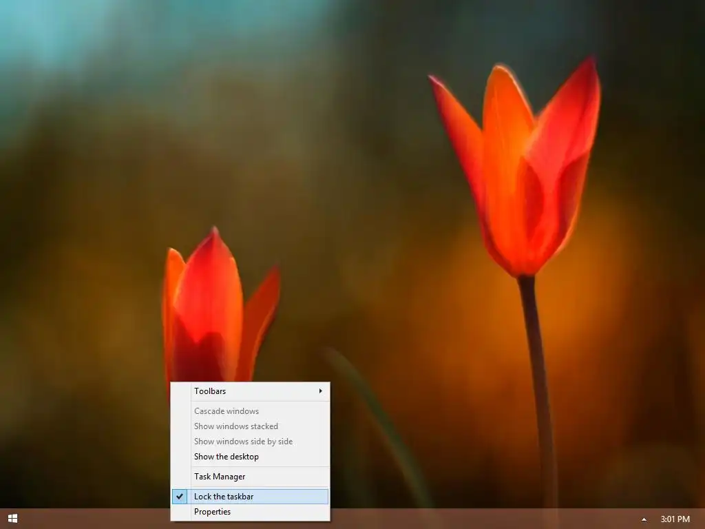The height and width of the screenshot is (529, 705).
Task: Expand the Toolbars submenu
Action: pyautogui.click(x=250, y=391)
